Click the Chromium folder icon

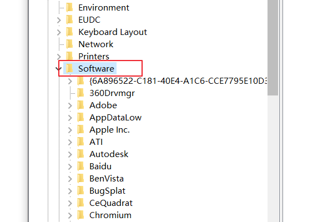[x=80, y=215]
